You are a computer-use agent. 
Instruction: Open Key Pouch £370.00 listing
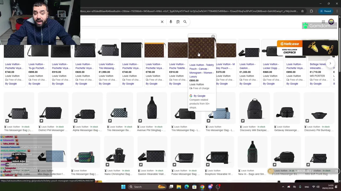tap(226, 63)
